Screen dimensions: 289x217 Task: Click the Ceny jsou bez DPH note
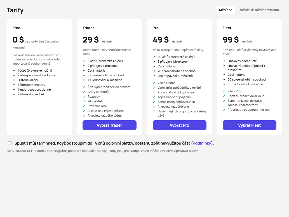coord(102,151)
